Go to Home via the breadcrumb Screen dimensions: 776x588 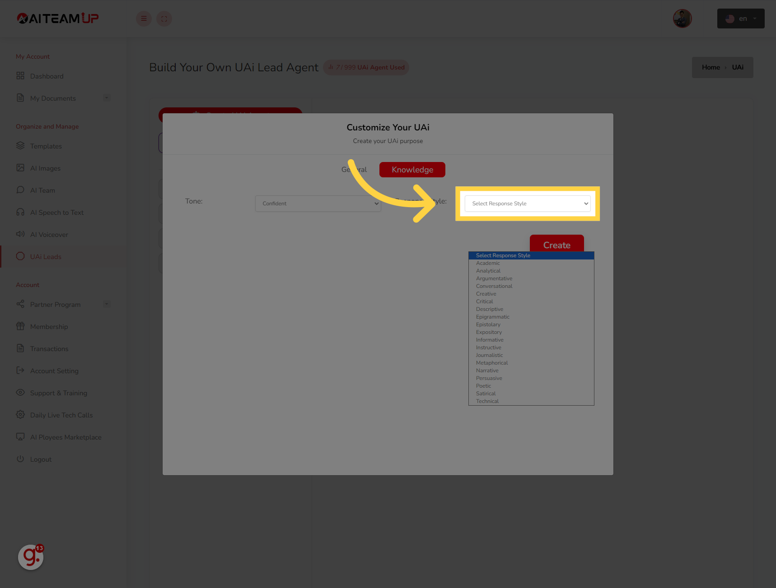711,67
